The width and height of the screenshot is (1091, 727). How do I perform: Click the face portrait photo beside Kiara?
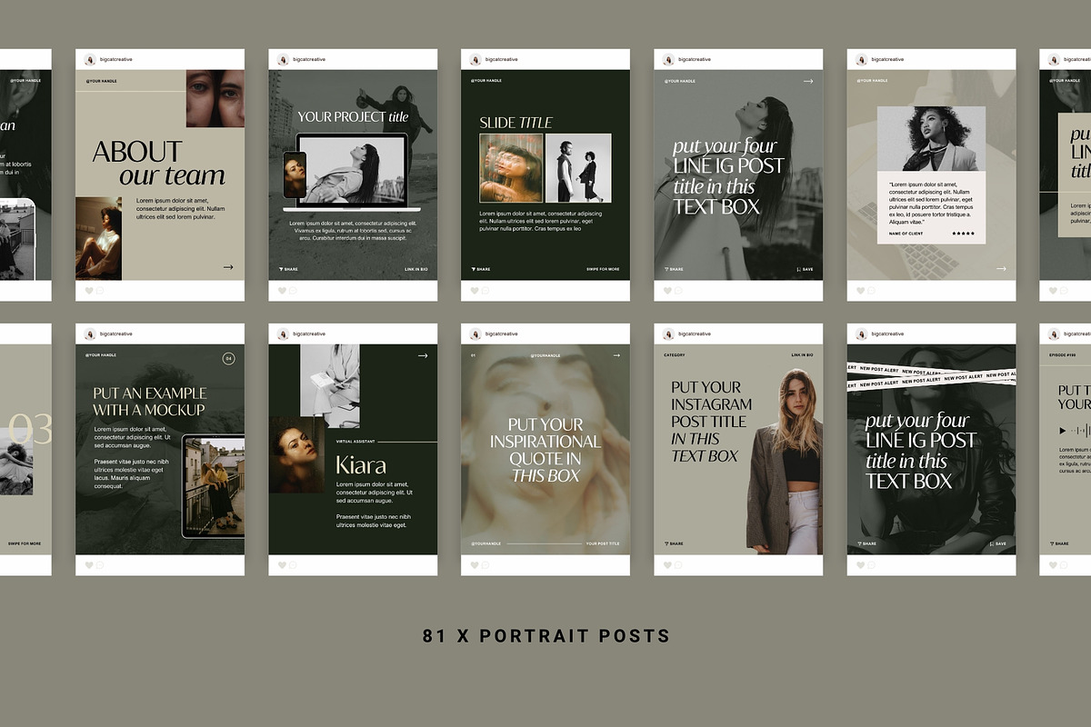(296, 454)
